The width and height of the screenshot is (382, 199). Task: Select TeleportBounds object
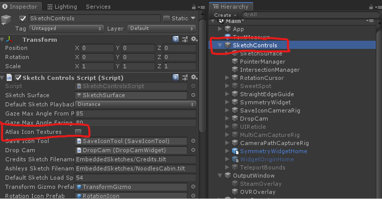262,167
